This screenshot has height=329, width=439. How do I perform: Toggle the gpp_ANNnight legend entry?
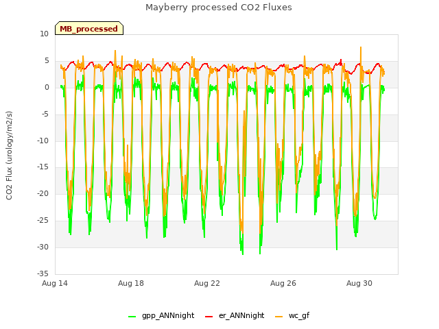pos(161,315)
